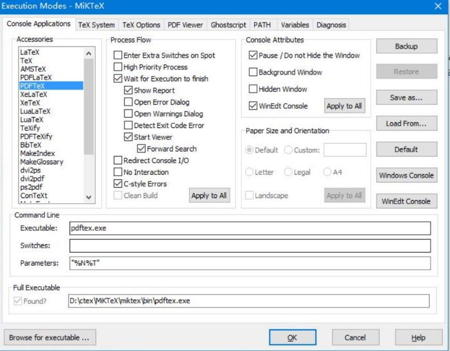
Task: Pick dvi2pdf in the Accessories list
Action: 32,179
